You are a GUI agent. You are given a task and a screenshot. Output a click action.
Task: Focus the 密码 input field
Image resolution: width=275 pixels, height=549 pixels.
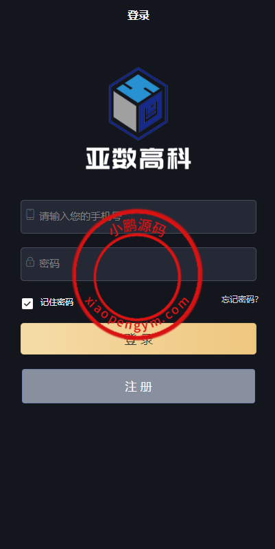tap(139, 264)
